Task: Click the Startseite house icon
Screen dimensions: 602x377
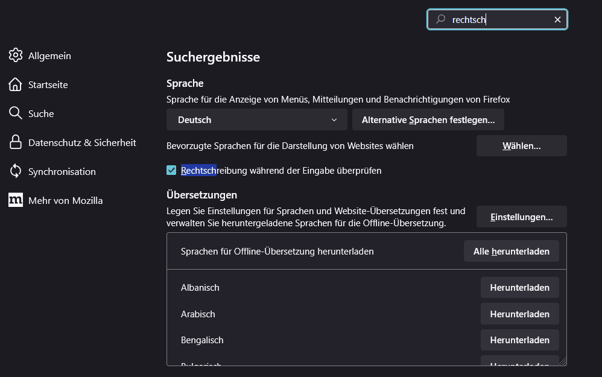Action: coord(16,84)
